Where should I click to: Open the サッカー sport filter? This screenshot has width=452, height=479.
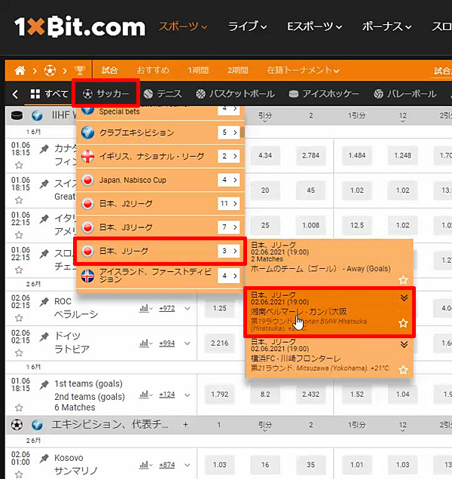coord(105,93)
